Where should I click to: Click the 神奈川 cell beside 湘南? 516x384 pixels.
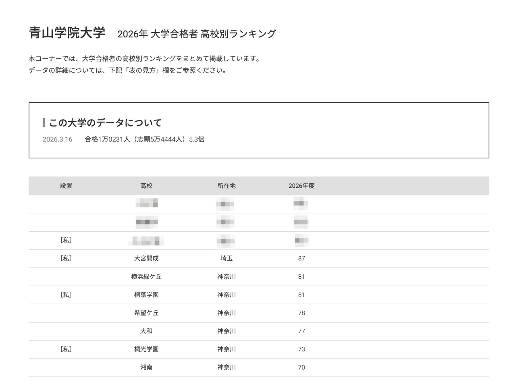tap(226, 367)
